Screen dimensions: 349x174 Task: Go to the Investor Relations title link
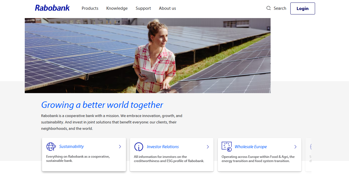coord(163,147)
